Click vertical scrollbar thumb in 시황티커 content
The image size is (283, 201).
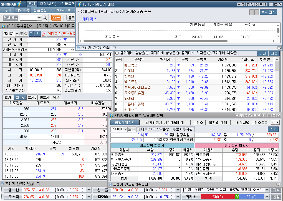click(x=278, y=30)
